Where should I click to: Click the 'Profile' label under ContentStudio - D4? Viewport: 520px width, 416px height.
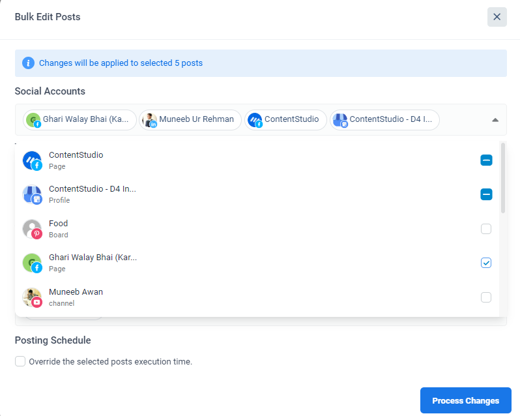pos(59,200)
